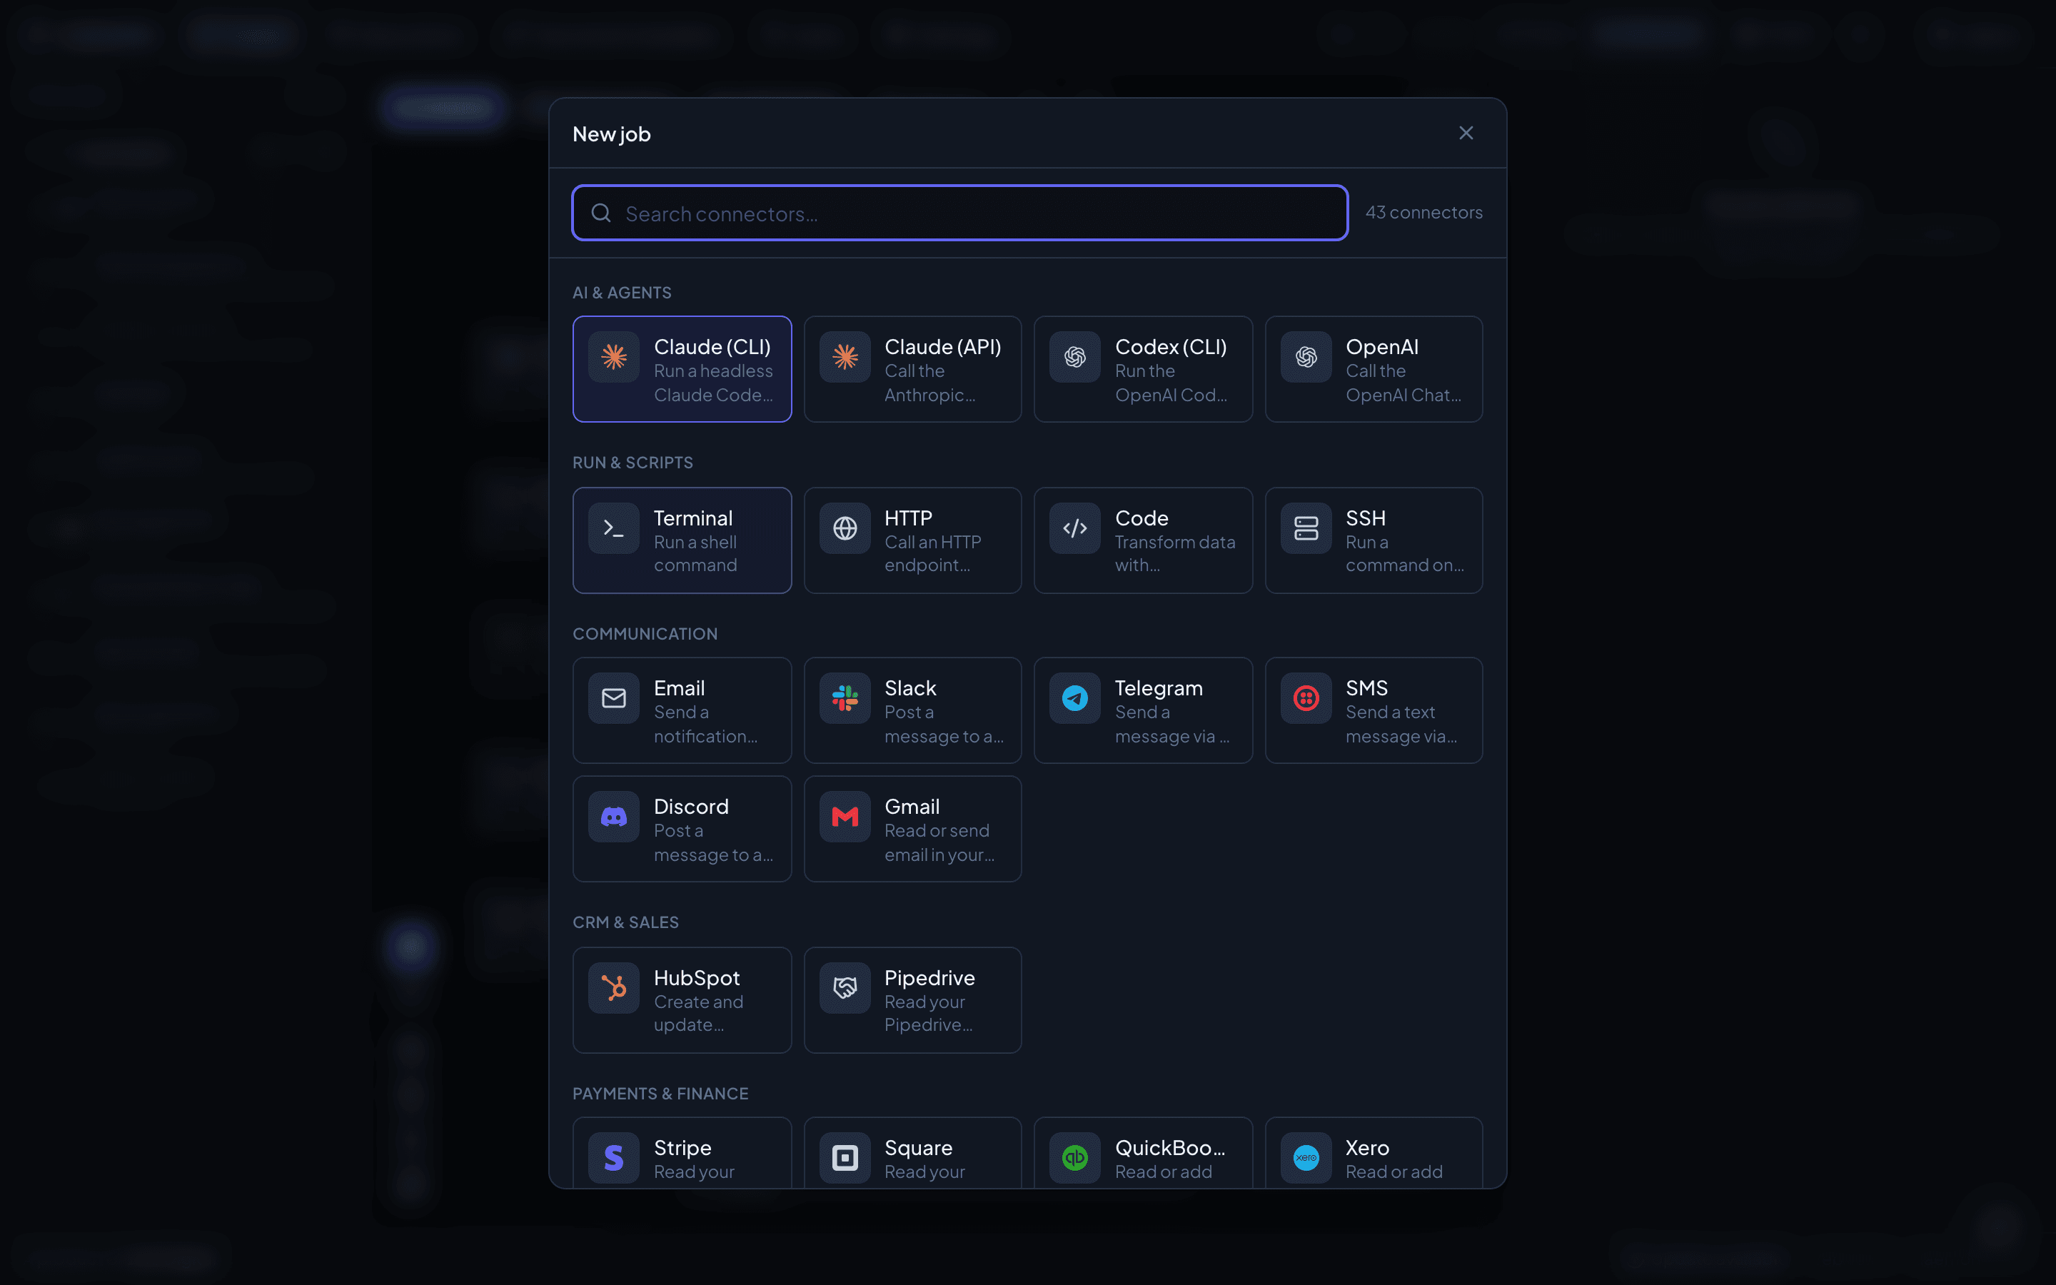Pick the Email connector title
This screenshot has width=2056, height=1285.
679,687
